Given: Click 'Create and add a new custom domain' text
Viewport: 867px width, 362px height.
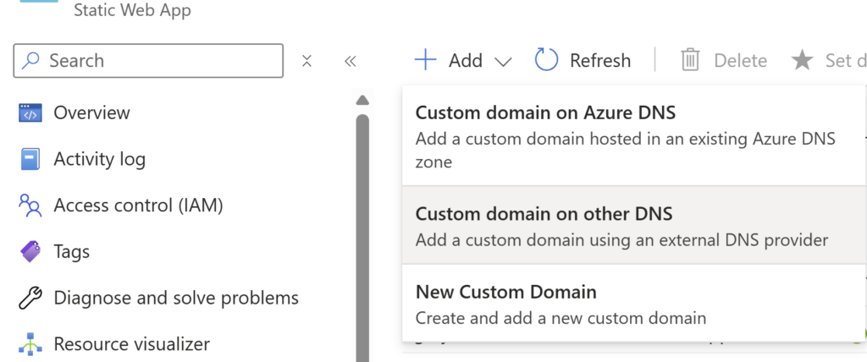Looking at the screenshot, I should [x=561, y=318].
